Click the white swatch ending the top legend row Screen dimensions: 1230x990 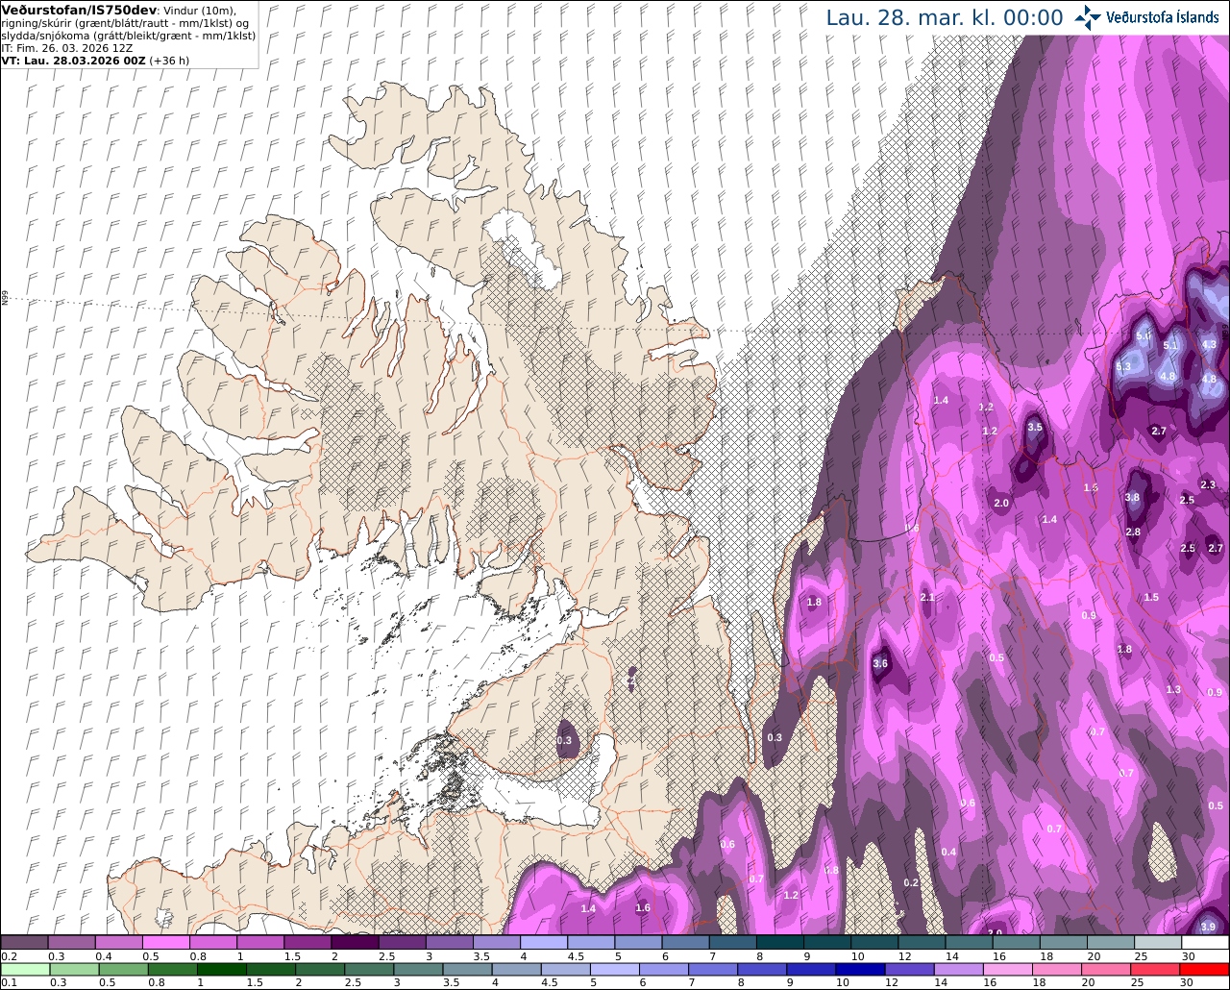[1206, 942]
